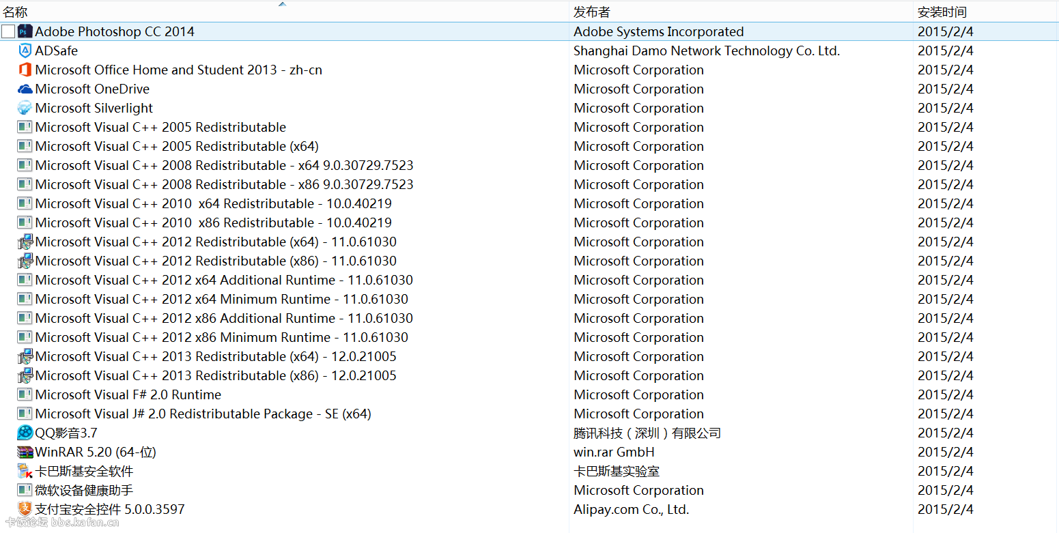Screen dimensions: 1059x533
Task: Click the QQ影音3.7 film reel icon
Action: [x=25, y=433]
